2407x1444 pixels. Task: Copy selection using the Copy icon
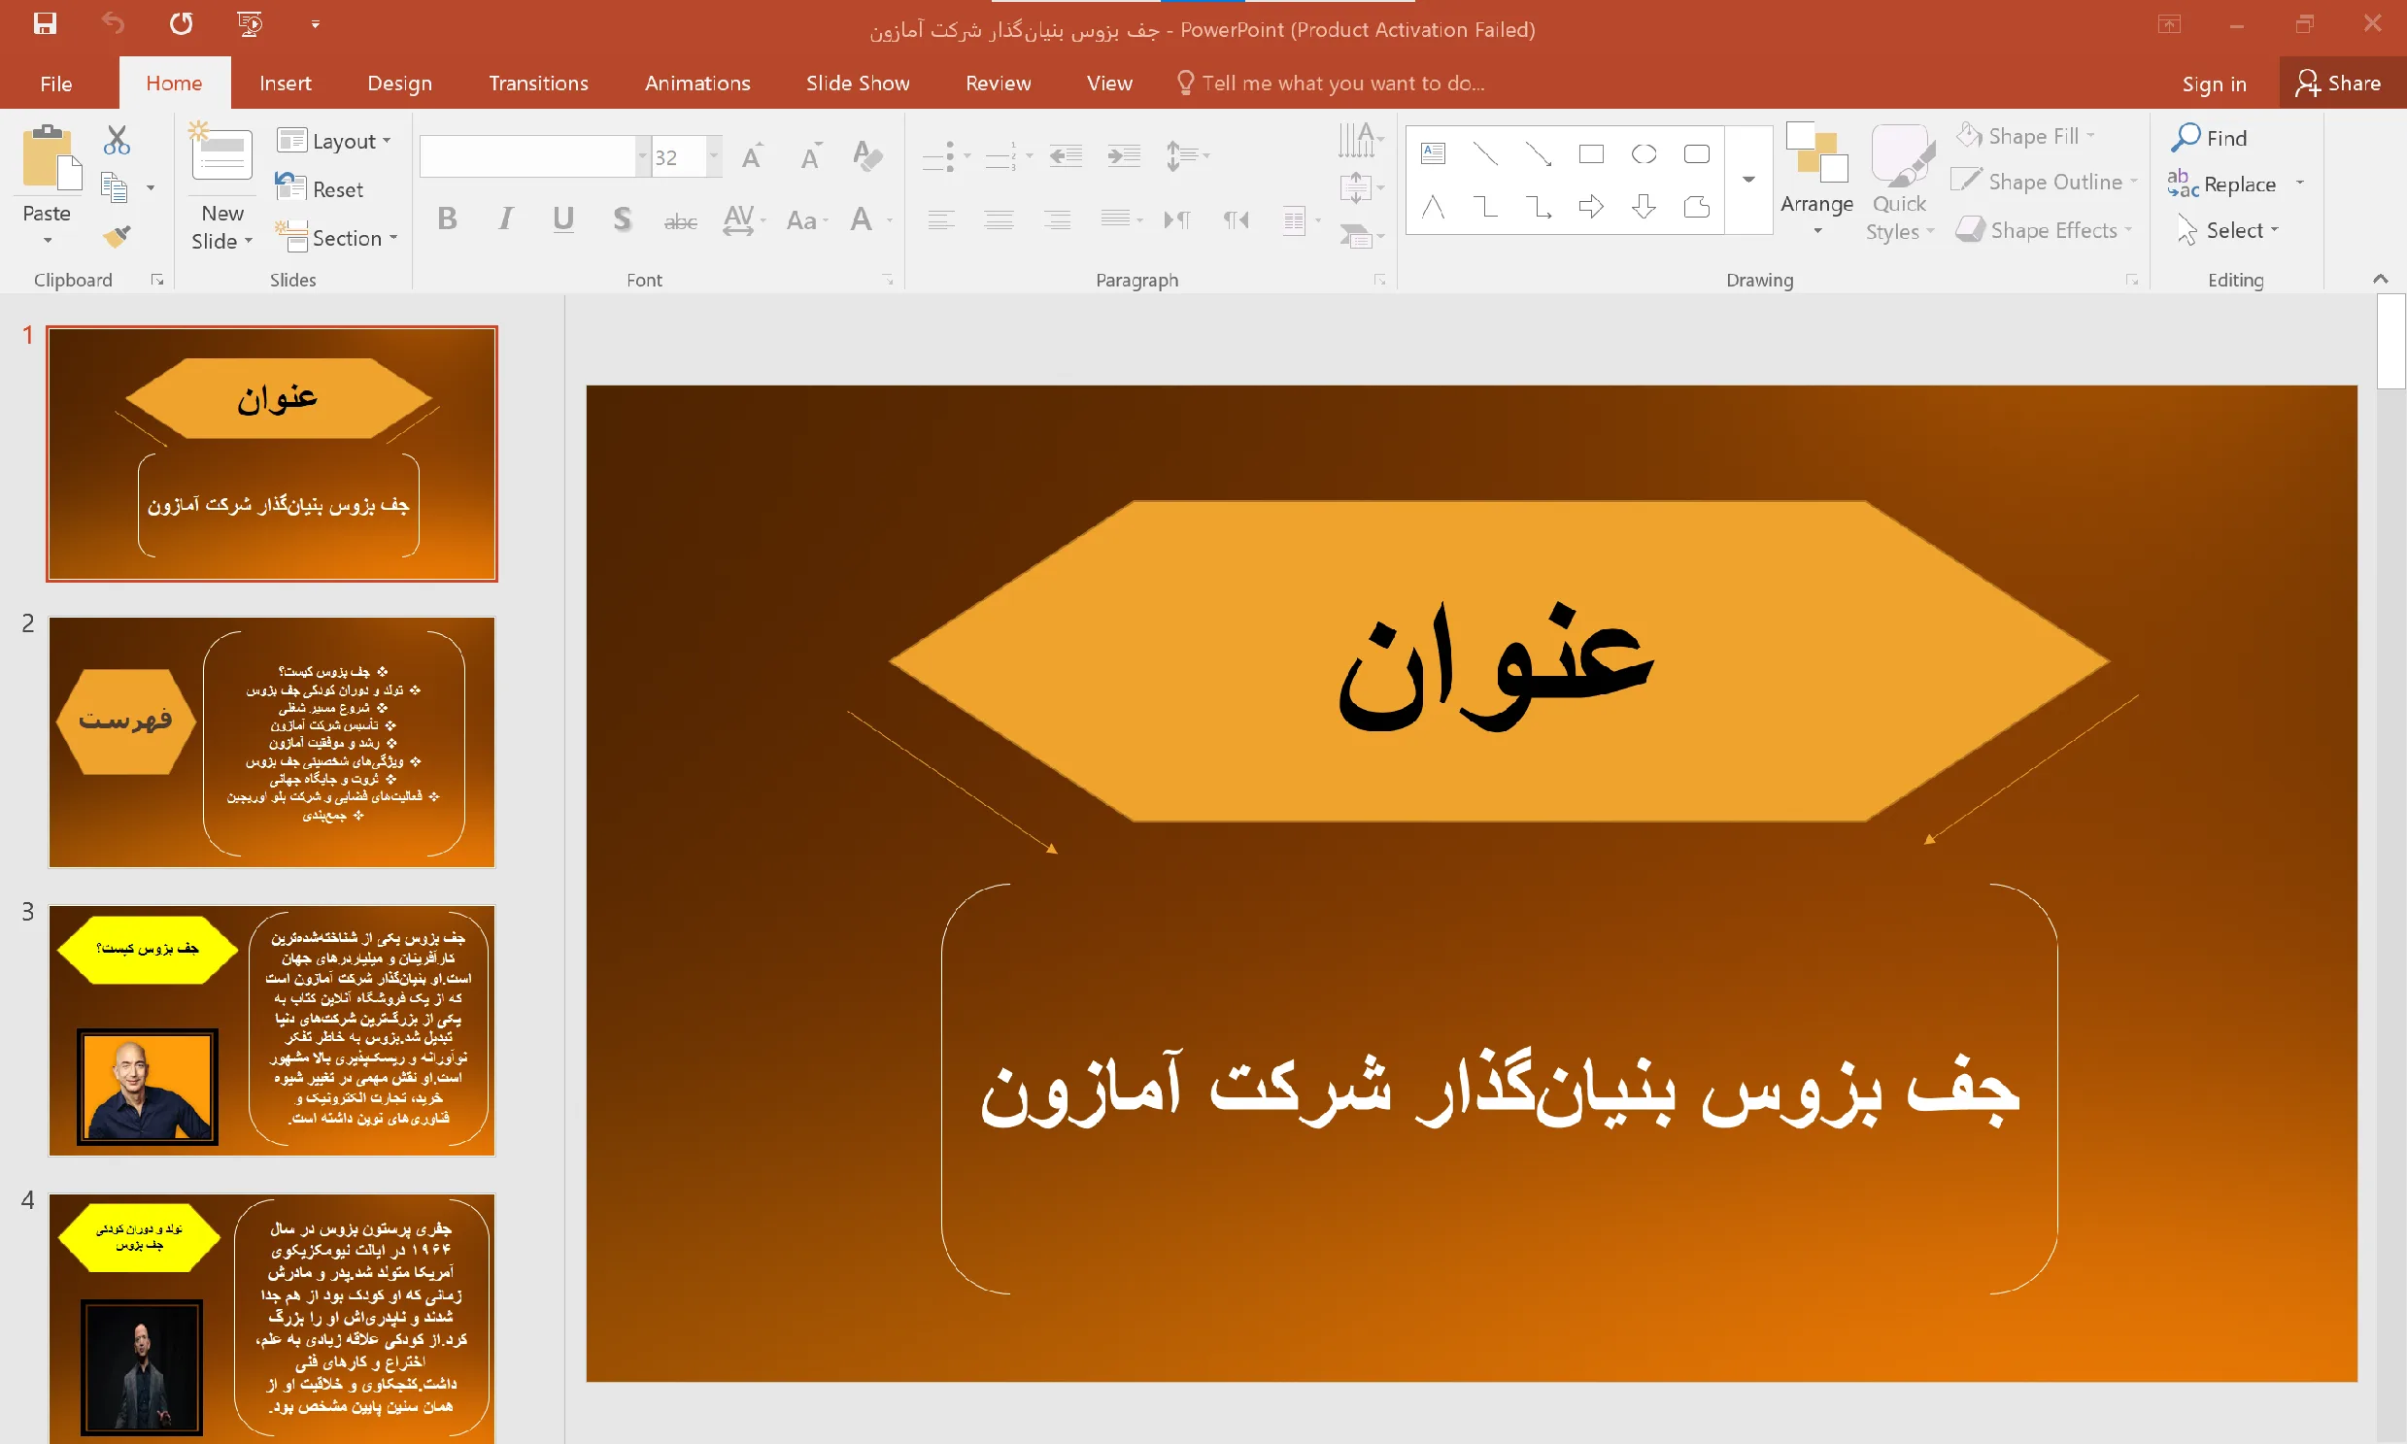point(115,186)
